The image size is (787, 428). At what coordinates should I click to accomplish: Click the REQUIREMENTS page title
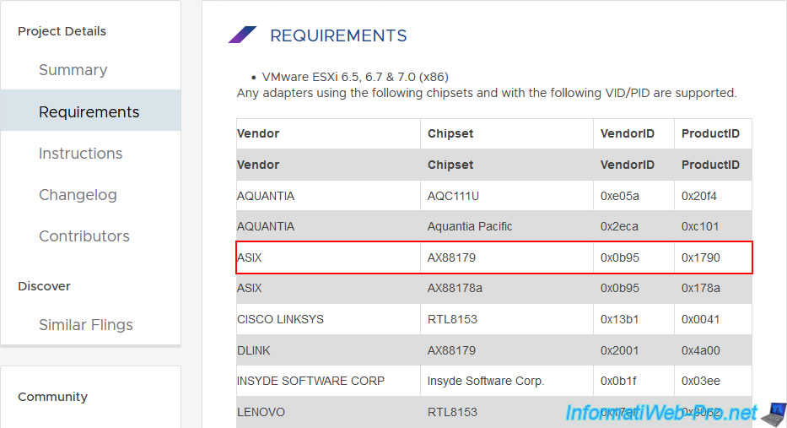[338, 35]
